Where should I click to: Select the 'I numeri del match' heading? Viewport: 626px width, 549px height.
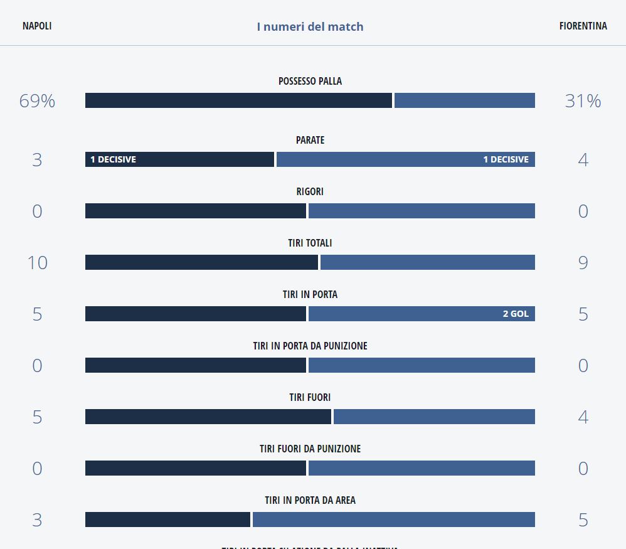coord(310,26)
